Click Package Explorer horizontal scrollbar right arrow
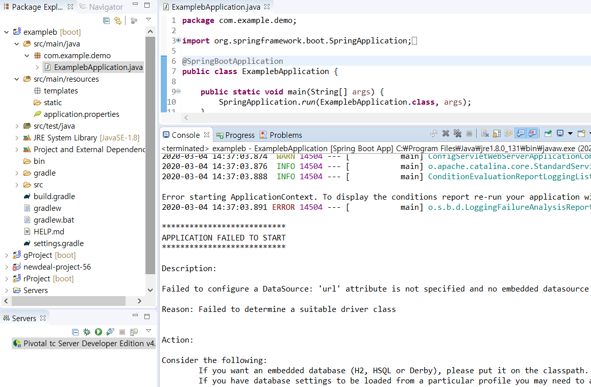This screenshot has height=387, width=591. click(139, 301)
